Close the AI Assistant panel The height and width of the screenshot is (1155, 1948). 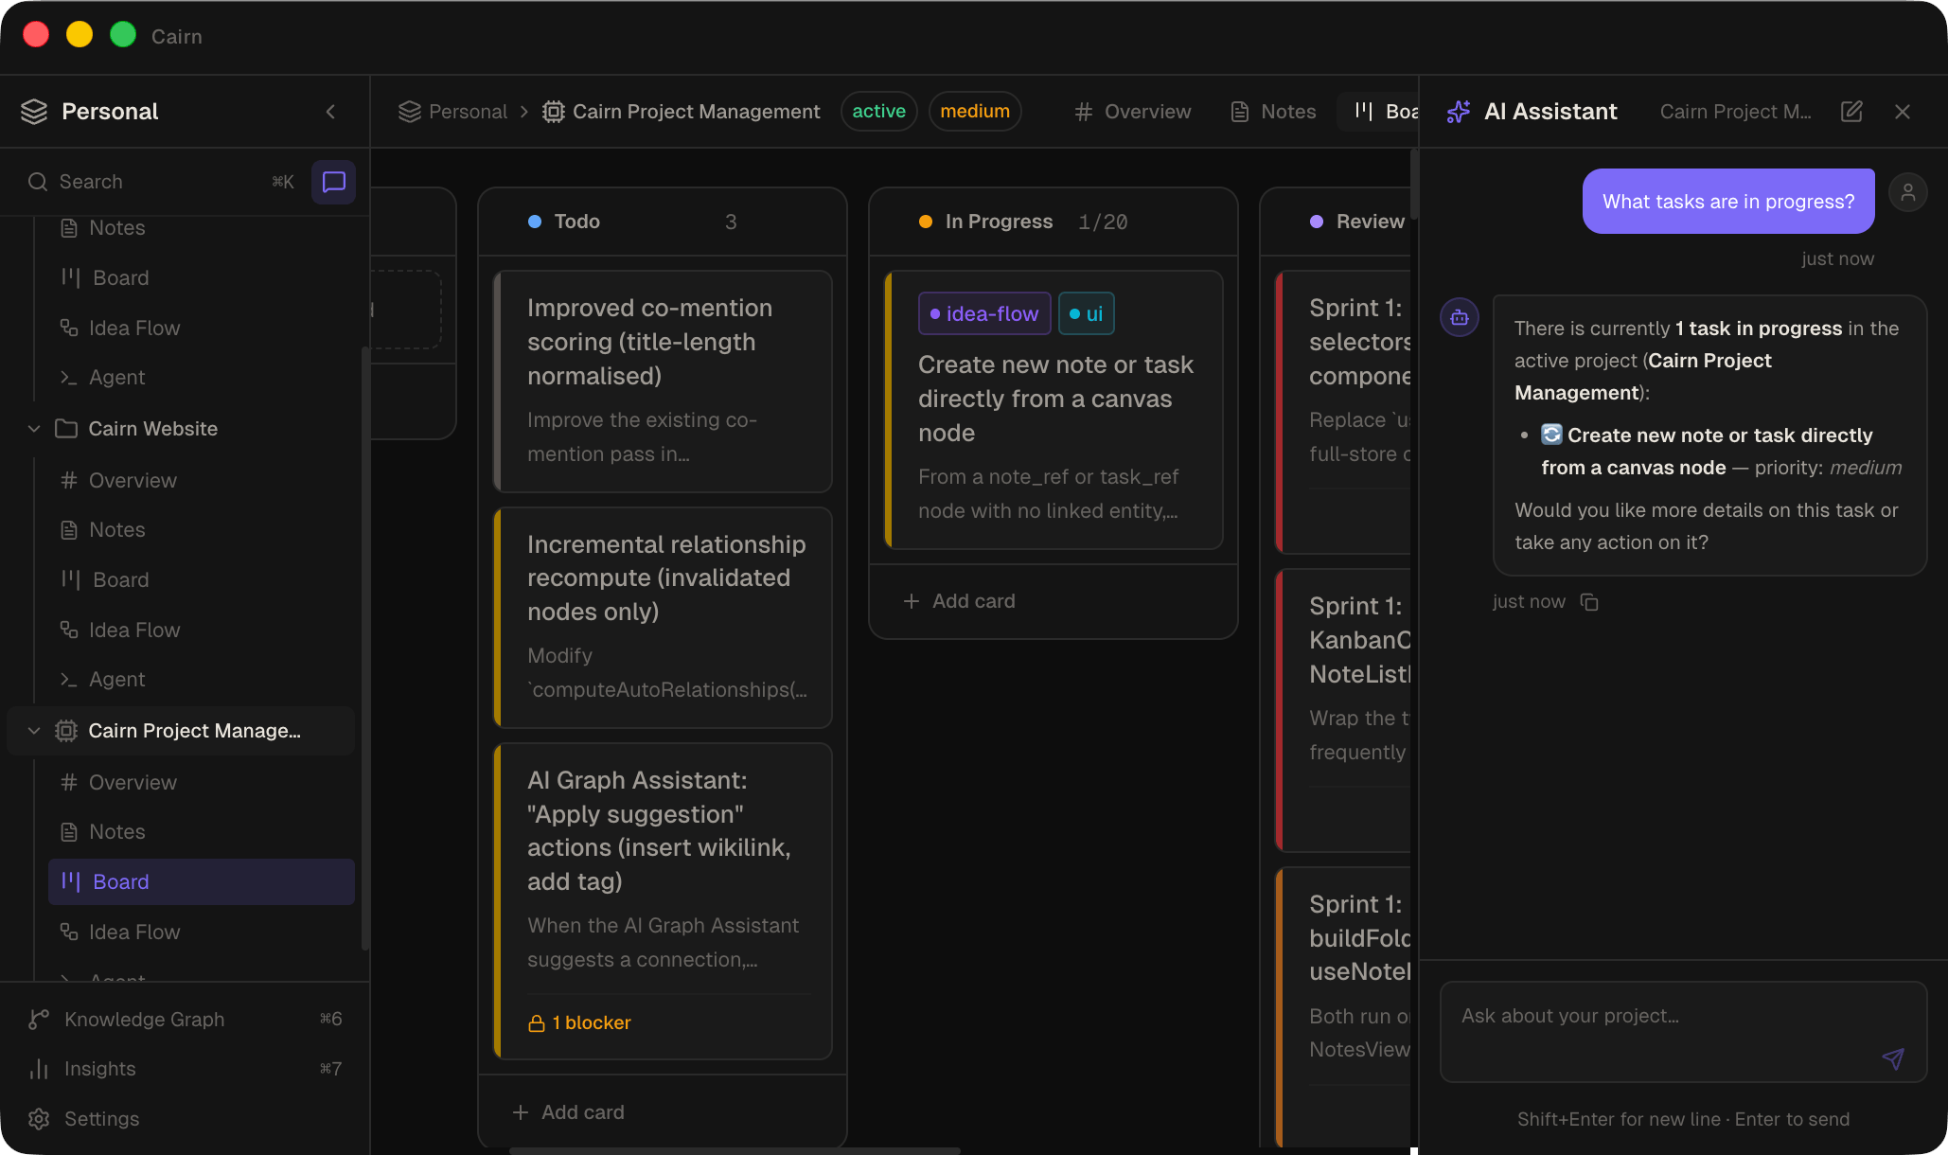pyautogui.click(x=1903, y=112)
